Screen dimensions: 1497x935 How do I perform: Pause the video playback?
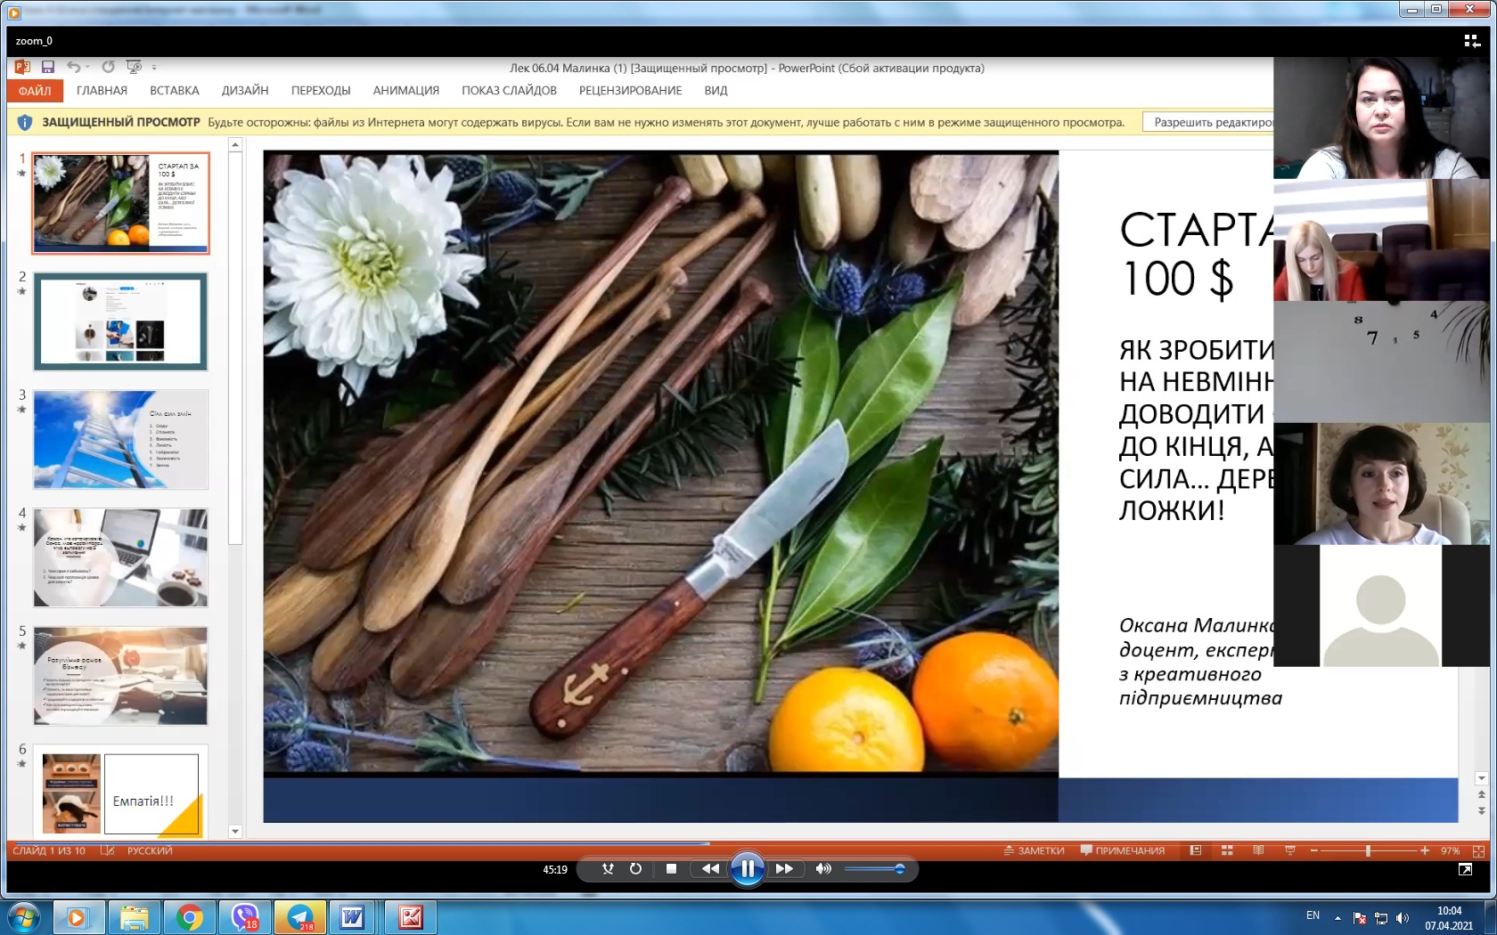point(747,869)
